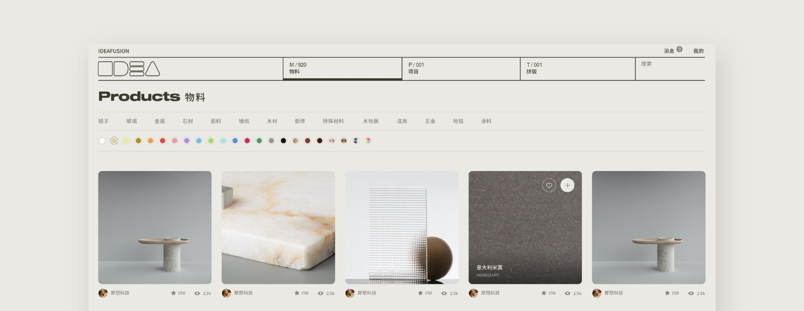
Task: Select the pink color swatch
Action: pos(174,140)
